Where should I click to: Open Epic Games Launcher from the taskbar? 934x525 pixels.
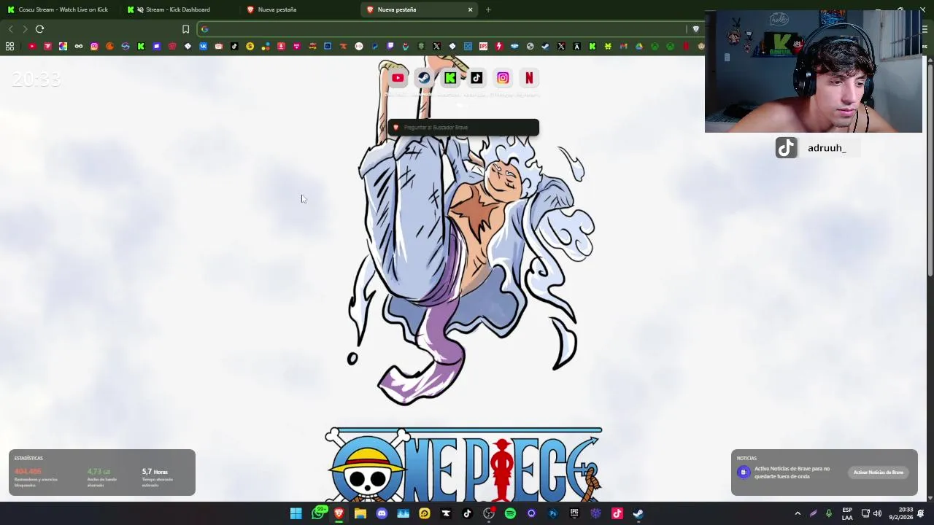[574, 513]
